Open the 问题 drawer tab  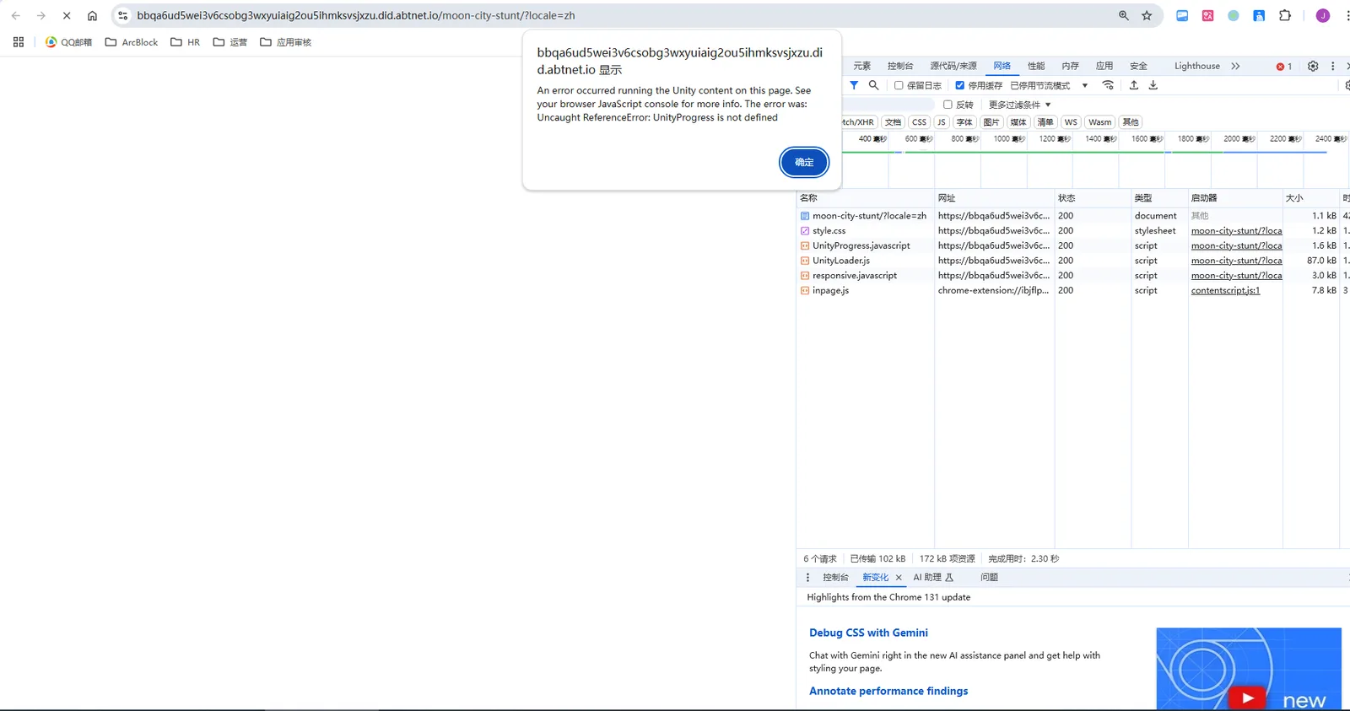[989, 578]
